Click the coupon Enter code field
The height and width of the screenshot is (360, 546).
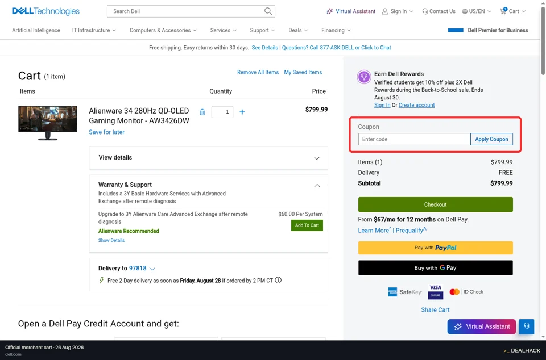[414, 139]
